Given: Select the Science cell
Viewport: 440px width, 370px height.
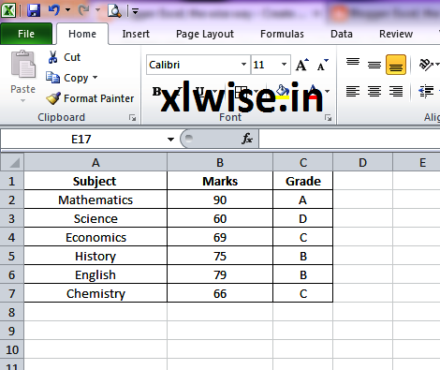Looking at the screenshot, I should coord(95,218).
